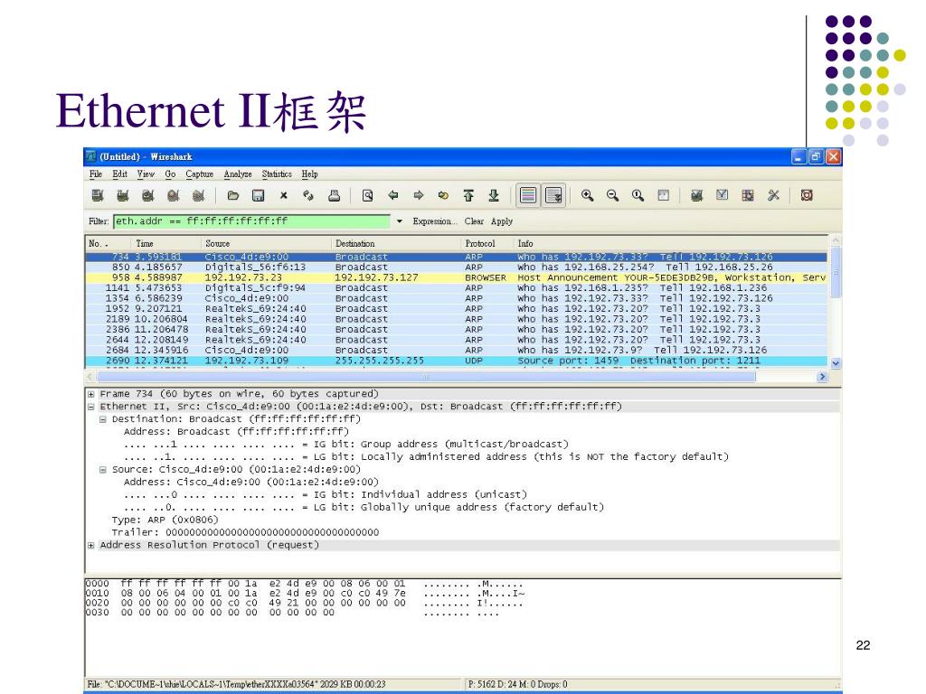Open the Capture menu
Viewport: 926px width, 694px height.
click(200, 174)
